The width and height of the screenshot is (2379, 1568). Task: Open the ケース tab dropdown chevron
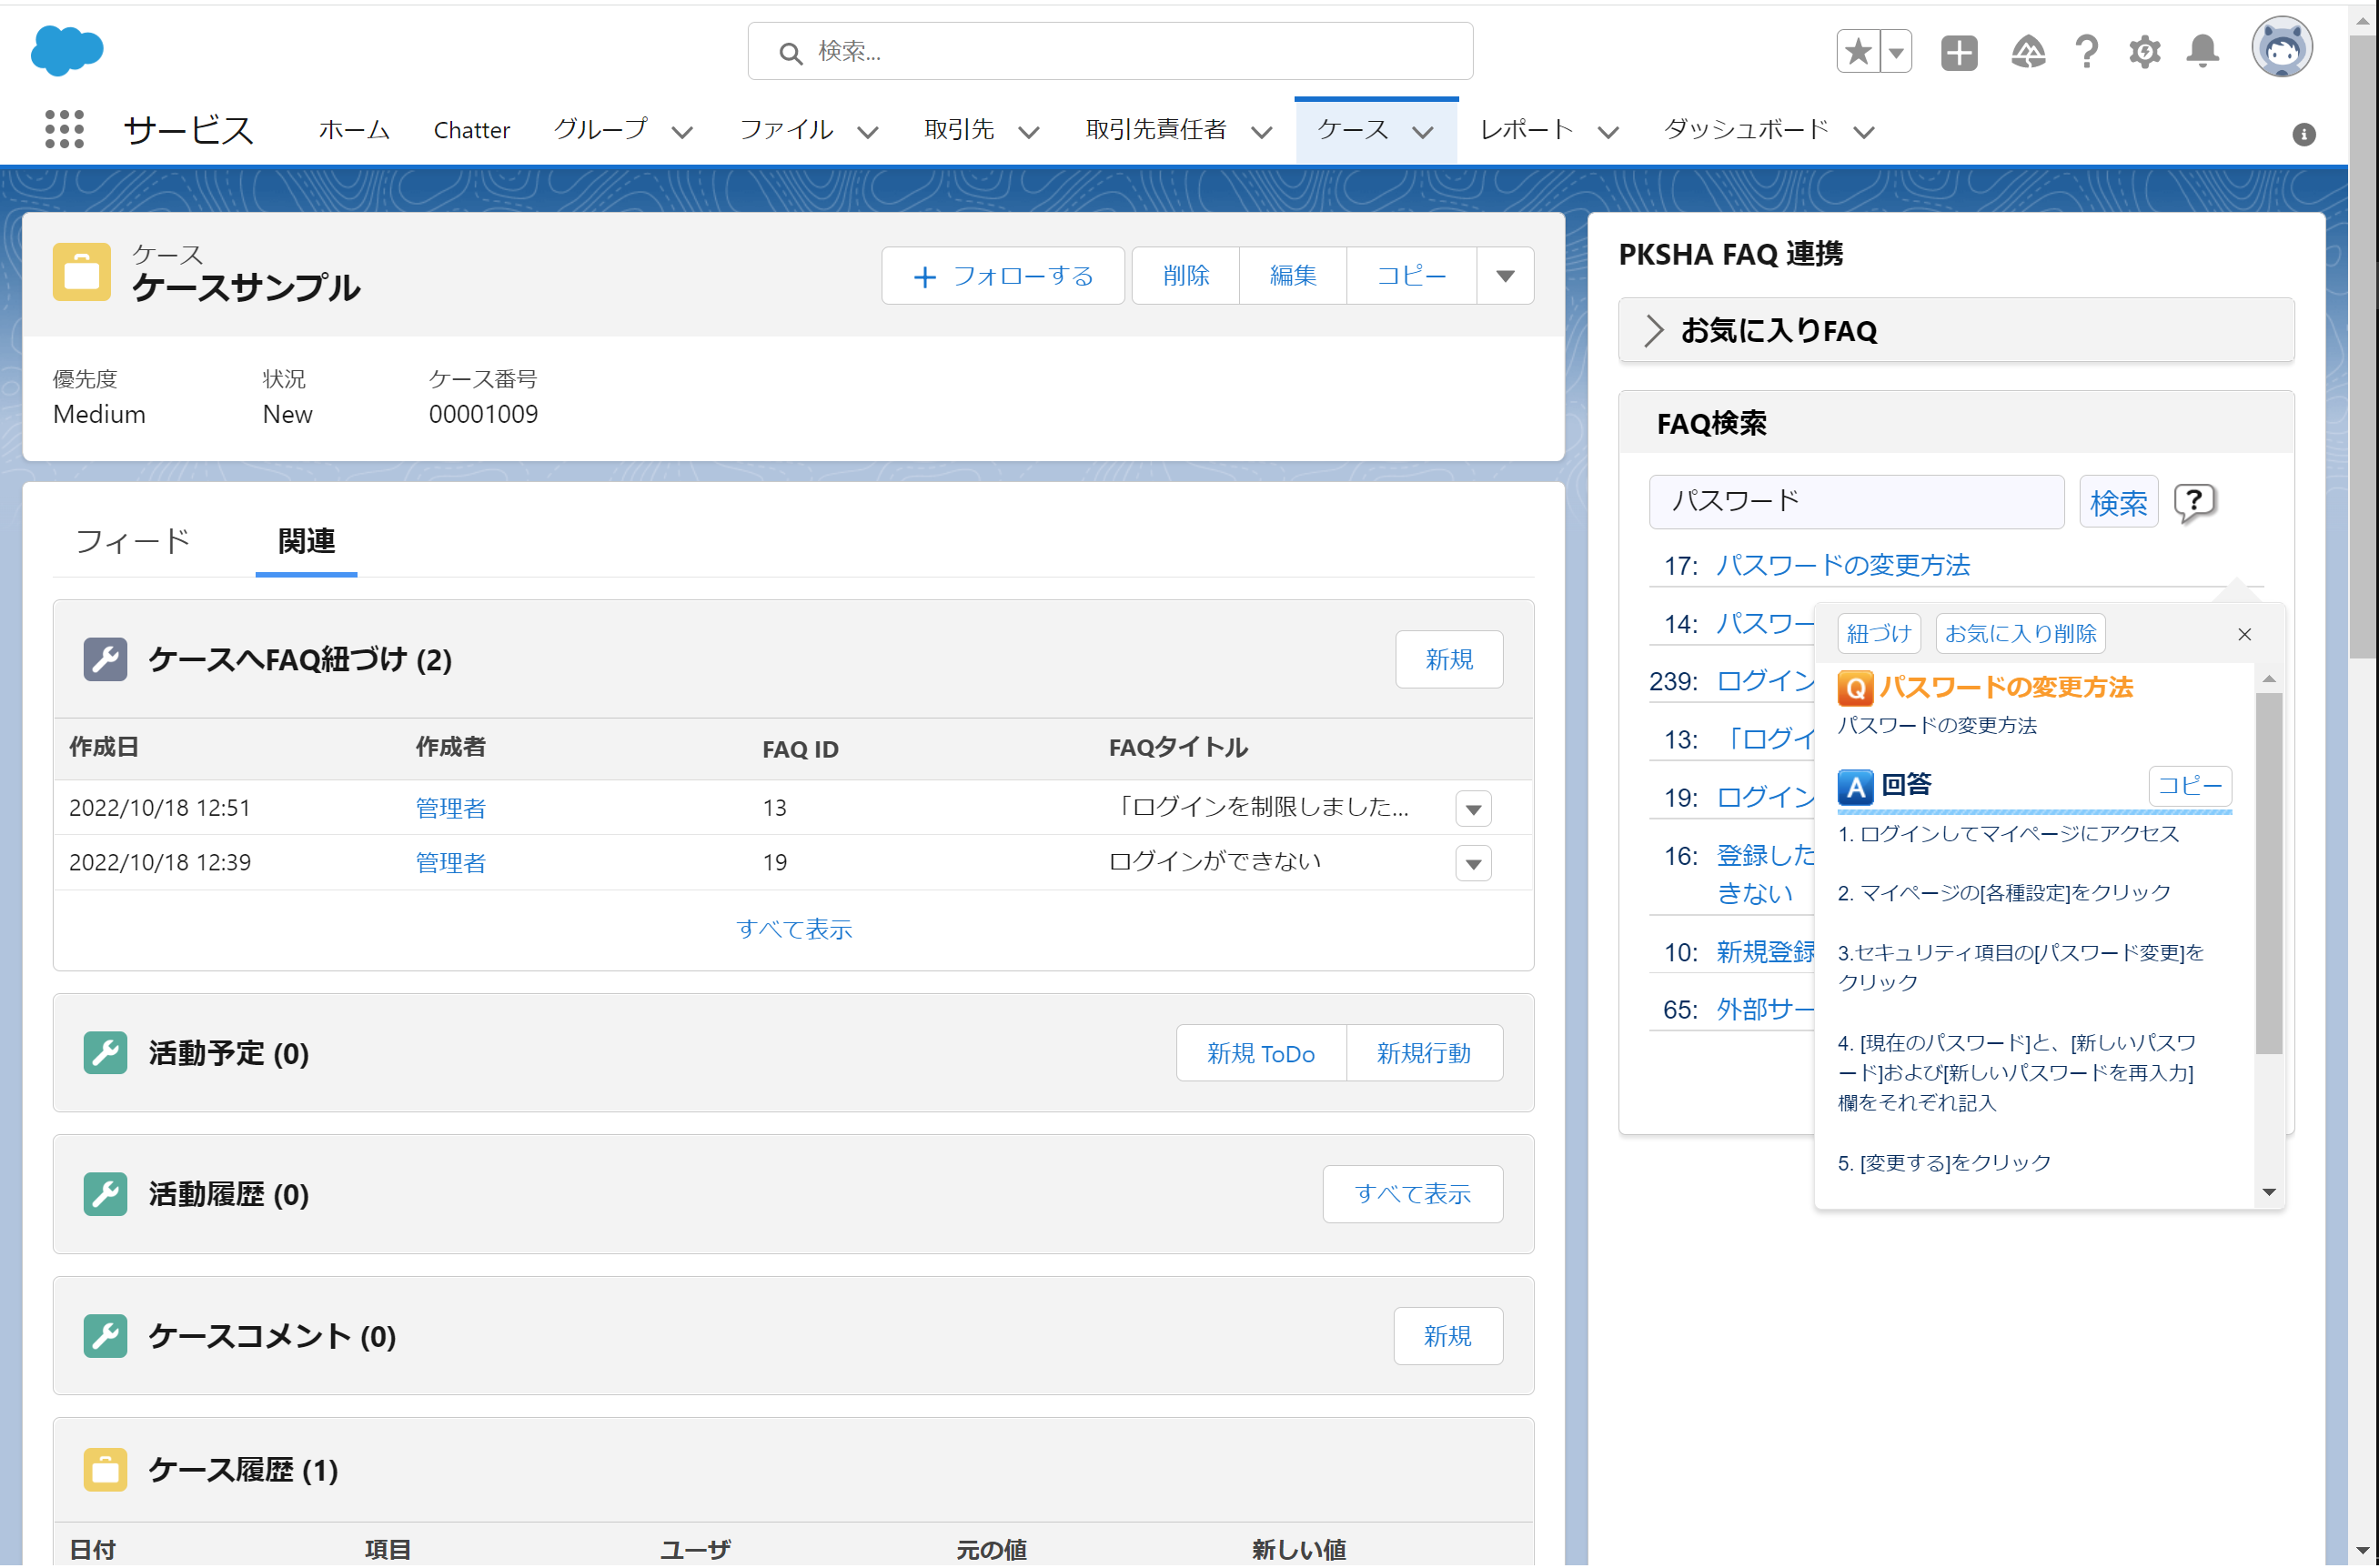pyautogui.click(x=1423, y=132)
